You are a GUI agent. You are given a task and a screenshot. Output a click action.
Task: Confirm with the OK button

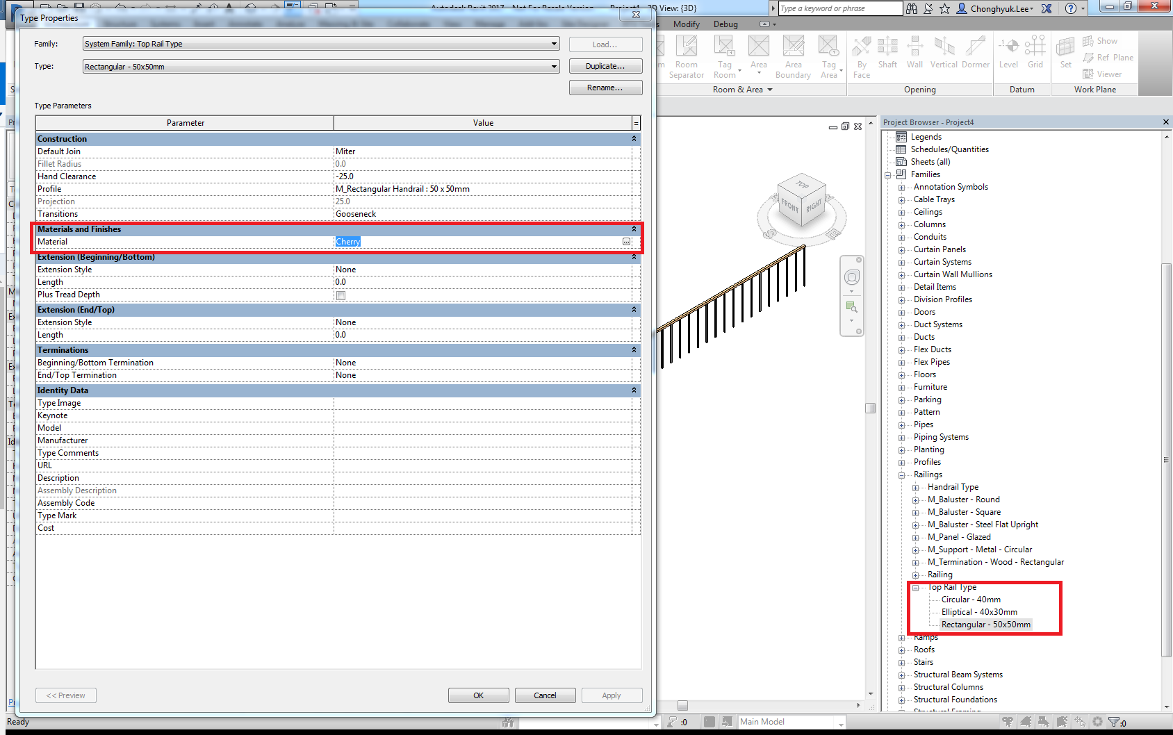click(478, 695)
